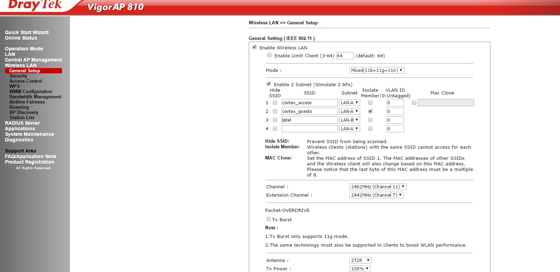The height and width of the screenshot is (272, 560).
Task: Enable the Tx Burst checkbox
Action: tap(269, 219)
